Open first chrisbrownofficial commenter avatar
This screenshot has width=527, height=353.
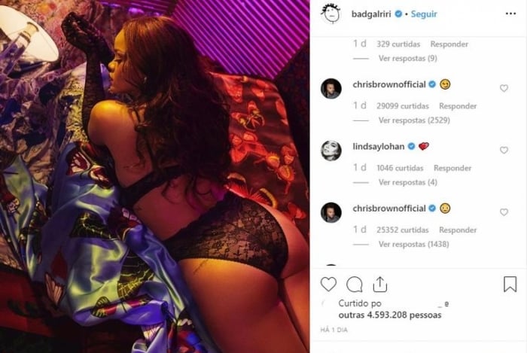click(x=331, y=89)
